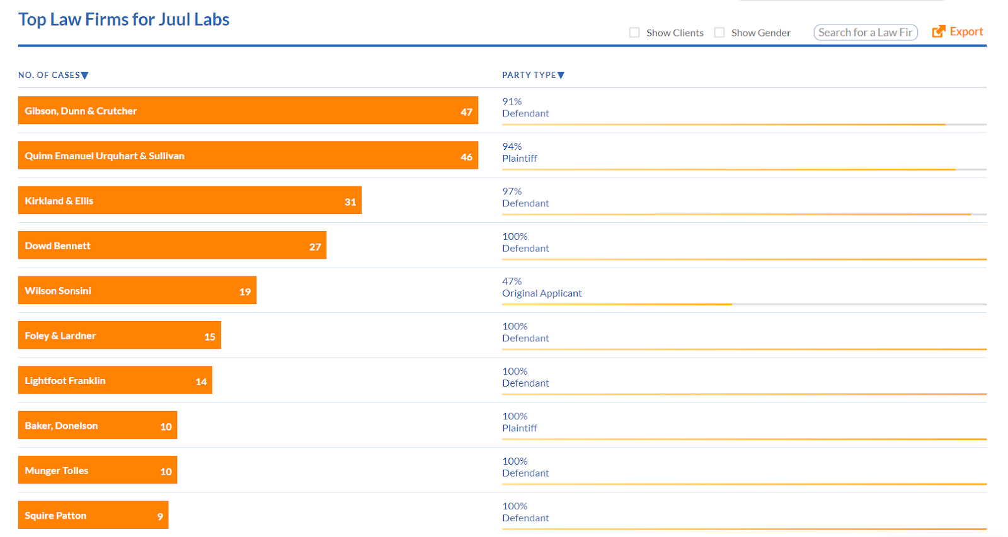Click the Export icon
This screenshot has height=537, width=1008.
click(938, 31)
